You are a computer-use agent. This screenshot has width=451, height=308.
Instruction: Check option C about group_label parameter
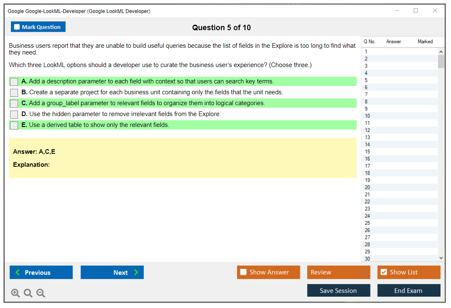[14, 104]
